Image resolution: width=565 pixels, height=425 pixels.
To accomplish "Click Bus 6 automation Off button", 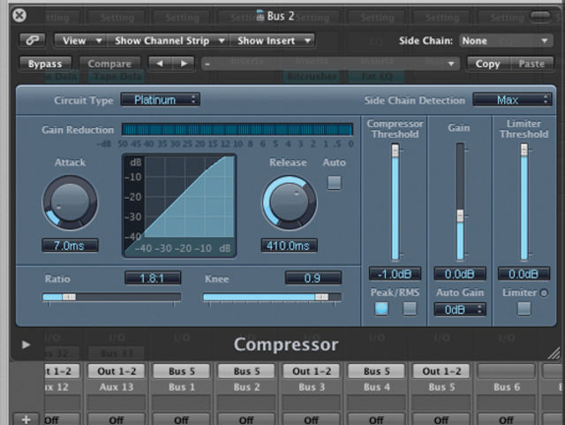I will click(x=506, y=420).
